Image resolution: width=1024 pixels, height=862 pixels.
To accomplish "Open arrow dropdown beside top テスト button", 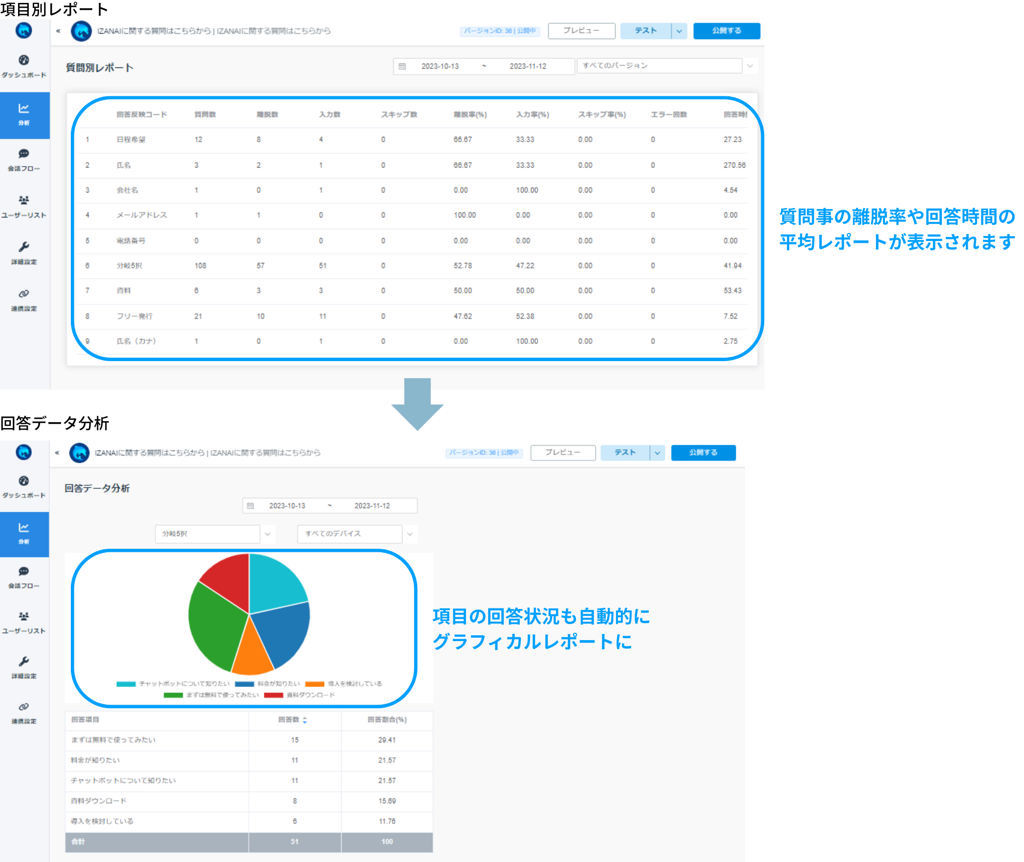I will (680, 31).
